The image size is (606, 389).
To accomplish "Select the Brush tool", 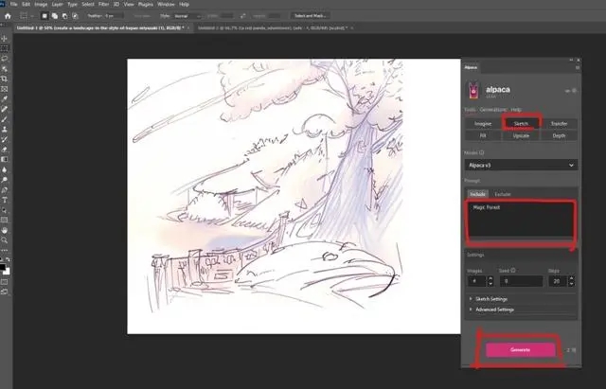I will [4, 119].
